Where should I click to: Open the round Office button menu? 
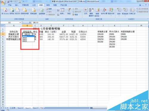(3, 3)
